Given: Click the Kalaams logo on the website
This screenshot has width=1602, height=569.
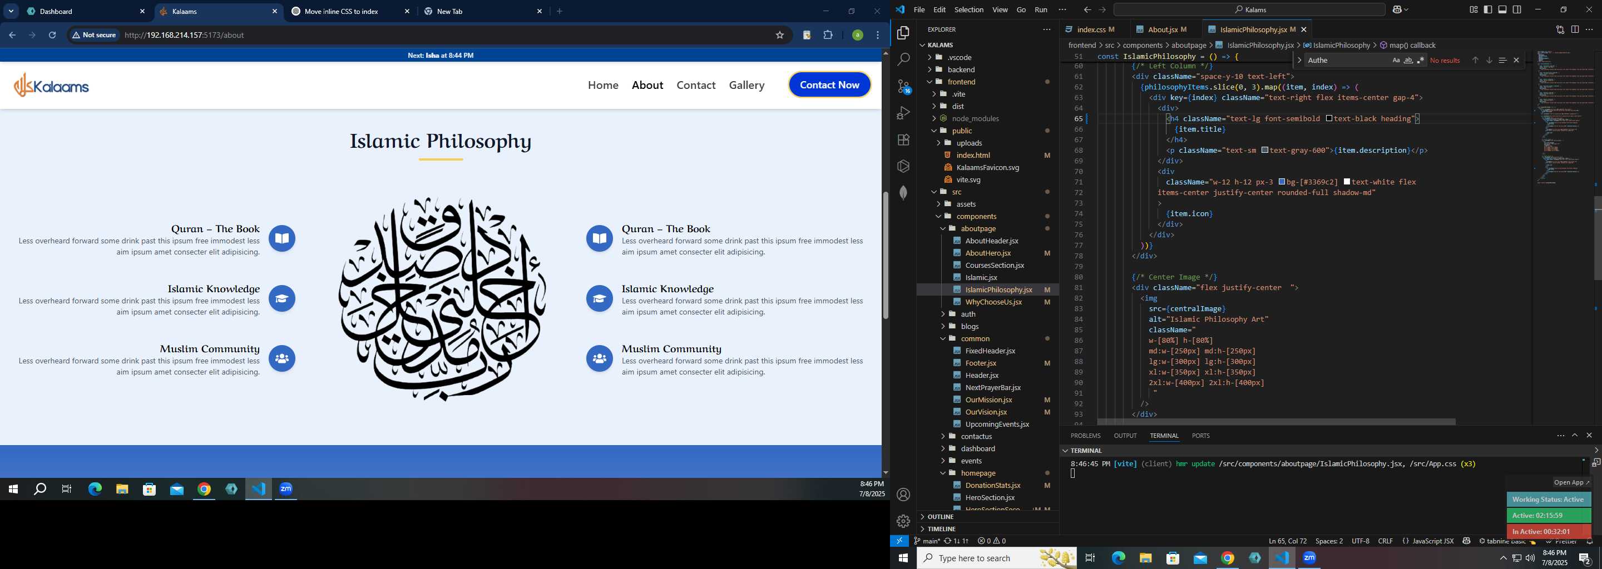Looking at the screenshot, I should [52, 85].
